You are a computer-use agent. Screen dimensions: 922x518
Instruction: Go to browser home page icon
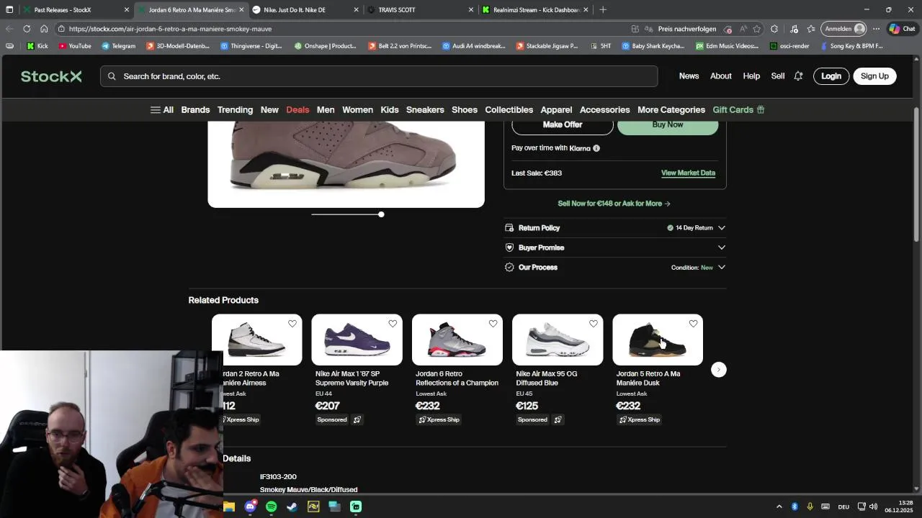click(44, 29)
